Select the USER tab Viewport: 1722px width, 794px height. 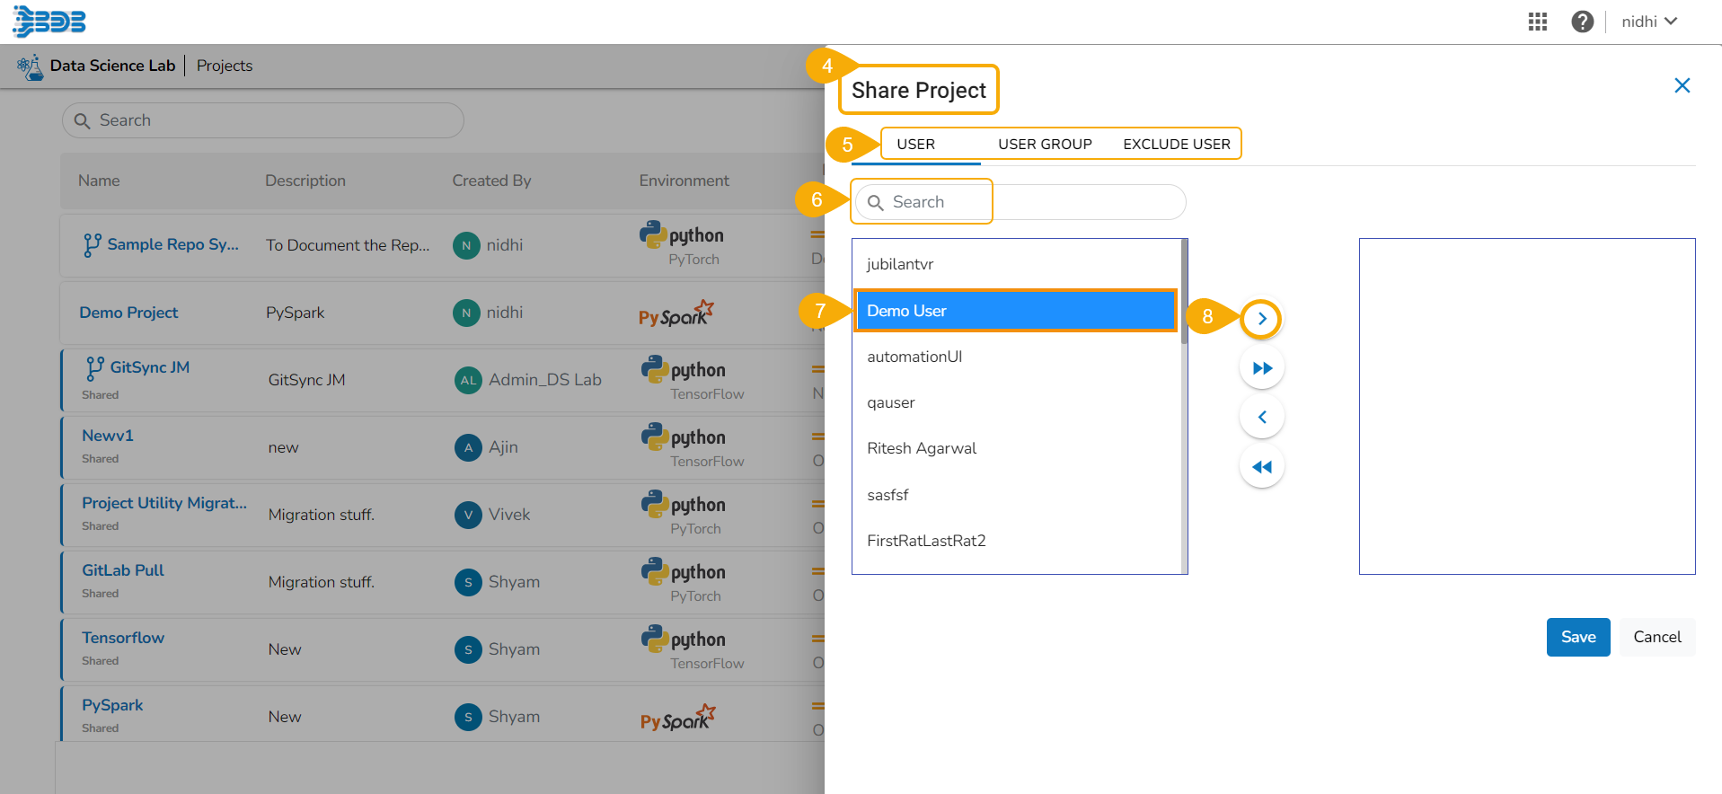[x=915, y=145]
